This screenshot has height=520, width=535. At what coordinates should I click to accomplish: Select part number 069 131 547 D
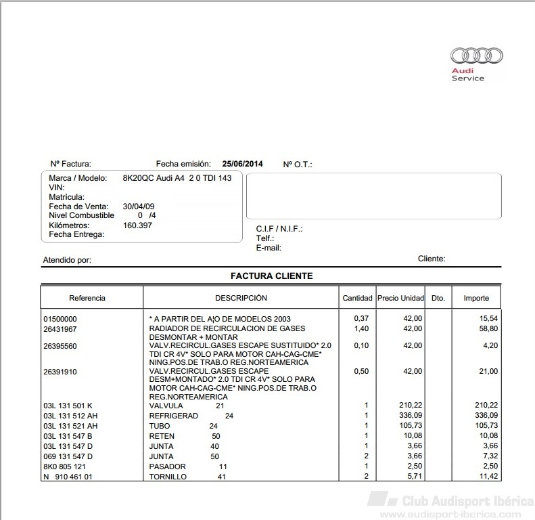pos(68,456)
